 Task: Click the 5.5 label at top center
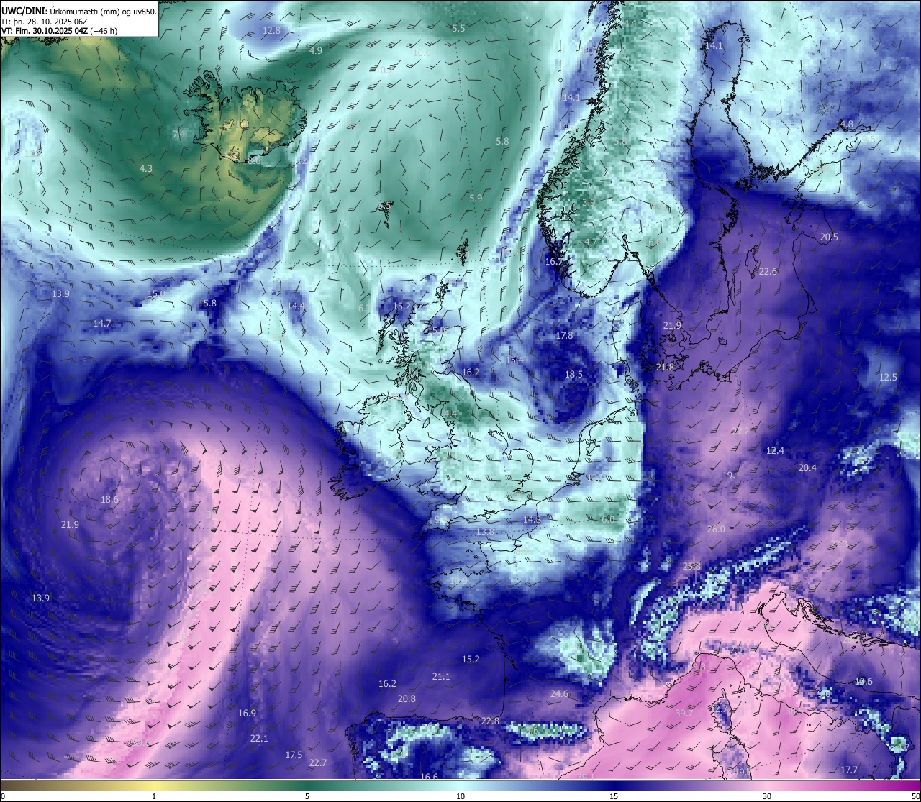point(458,28)
